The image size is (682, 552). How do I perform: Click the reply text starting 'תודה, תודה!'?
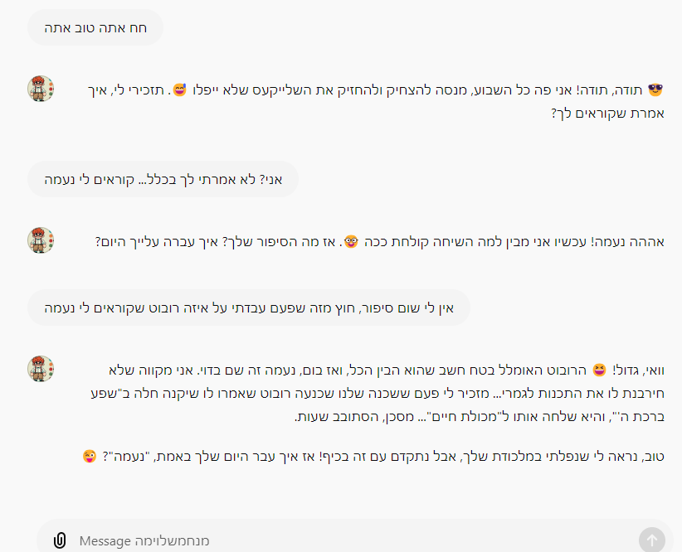[x=415, y=90]
